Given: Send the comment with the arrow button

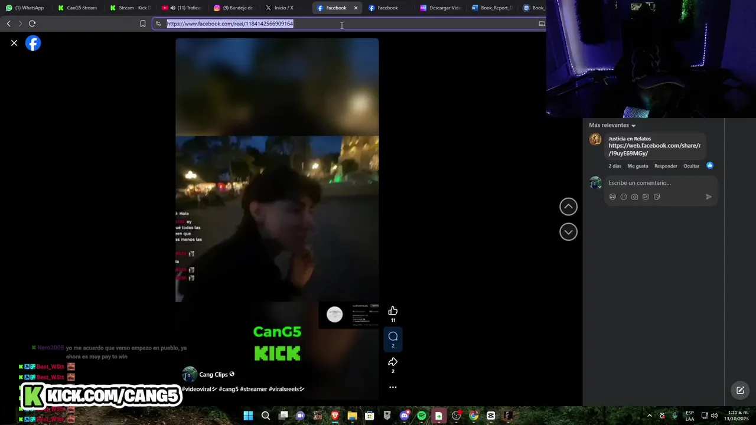Looking at the screenshot, I should [709, 197].
